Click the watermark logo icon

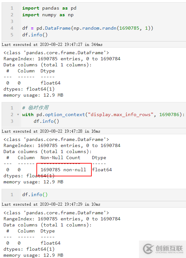point(148,249)
